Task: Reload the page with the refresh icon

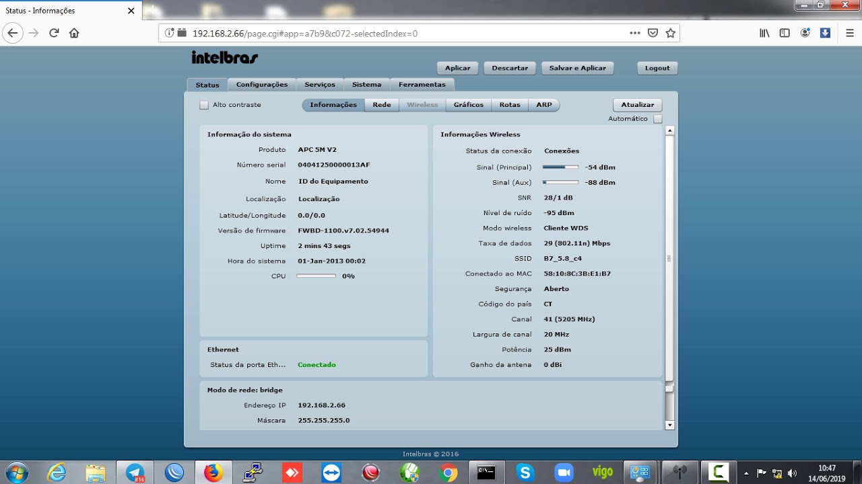Action: click(54, 33)
